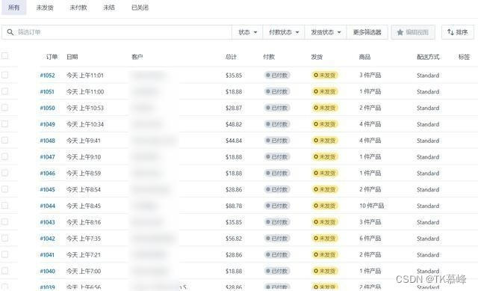478x291 pixels.
Task: Click Standard shipping for order #1045
Action: click(428, 189)
